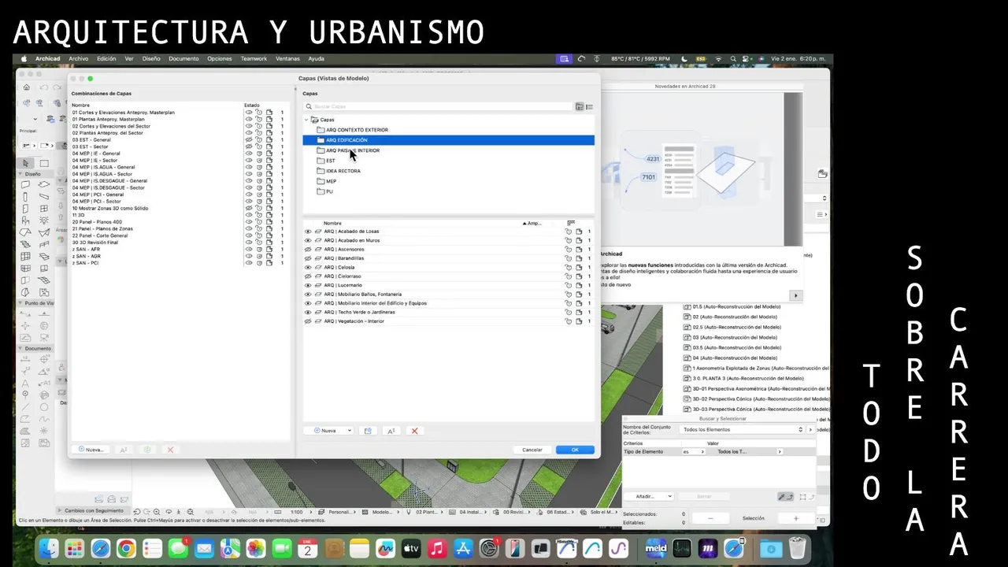This screenshot has height=567, width=1008.
Task: Select the Arrow tool in the Archicad toolbox
Action: click(x=26, y=163)
